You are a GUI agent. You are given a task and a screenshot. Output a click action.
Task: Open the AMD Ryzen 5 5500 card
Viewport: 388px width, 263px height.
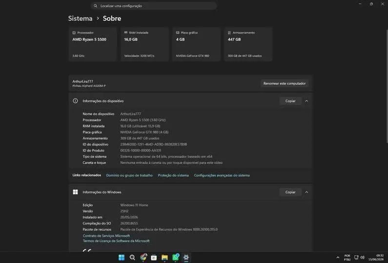tap(93, 44)
